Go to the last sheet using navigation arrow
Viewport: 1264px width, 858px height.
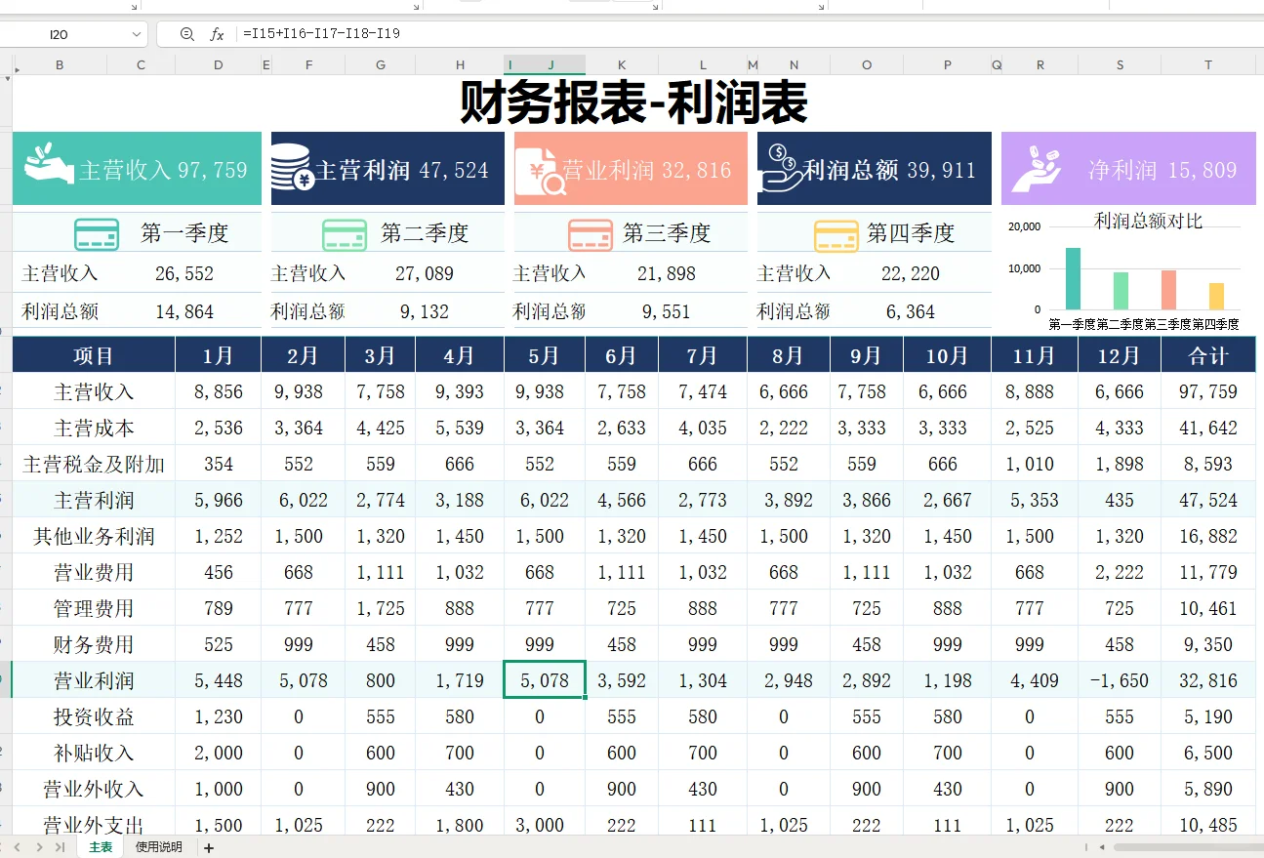pos(61,847)
